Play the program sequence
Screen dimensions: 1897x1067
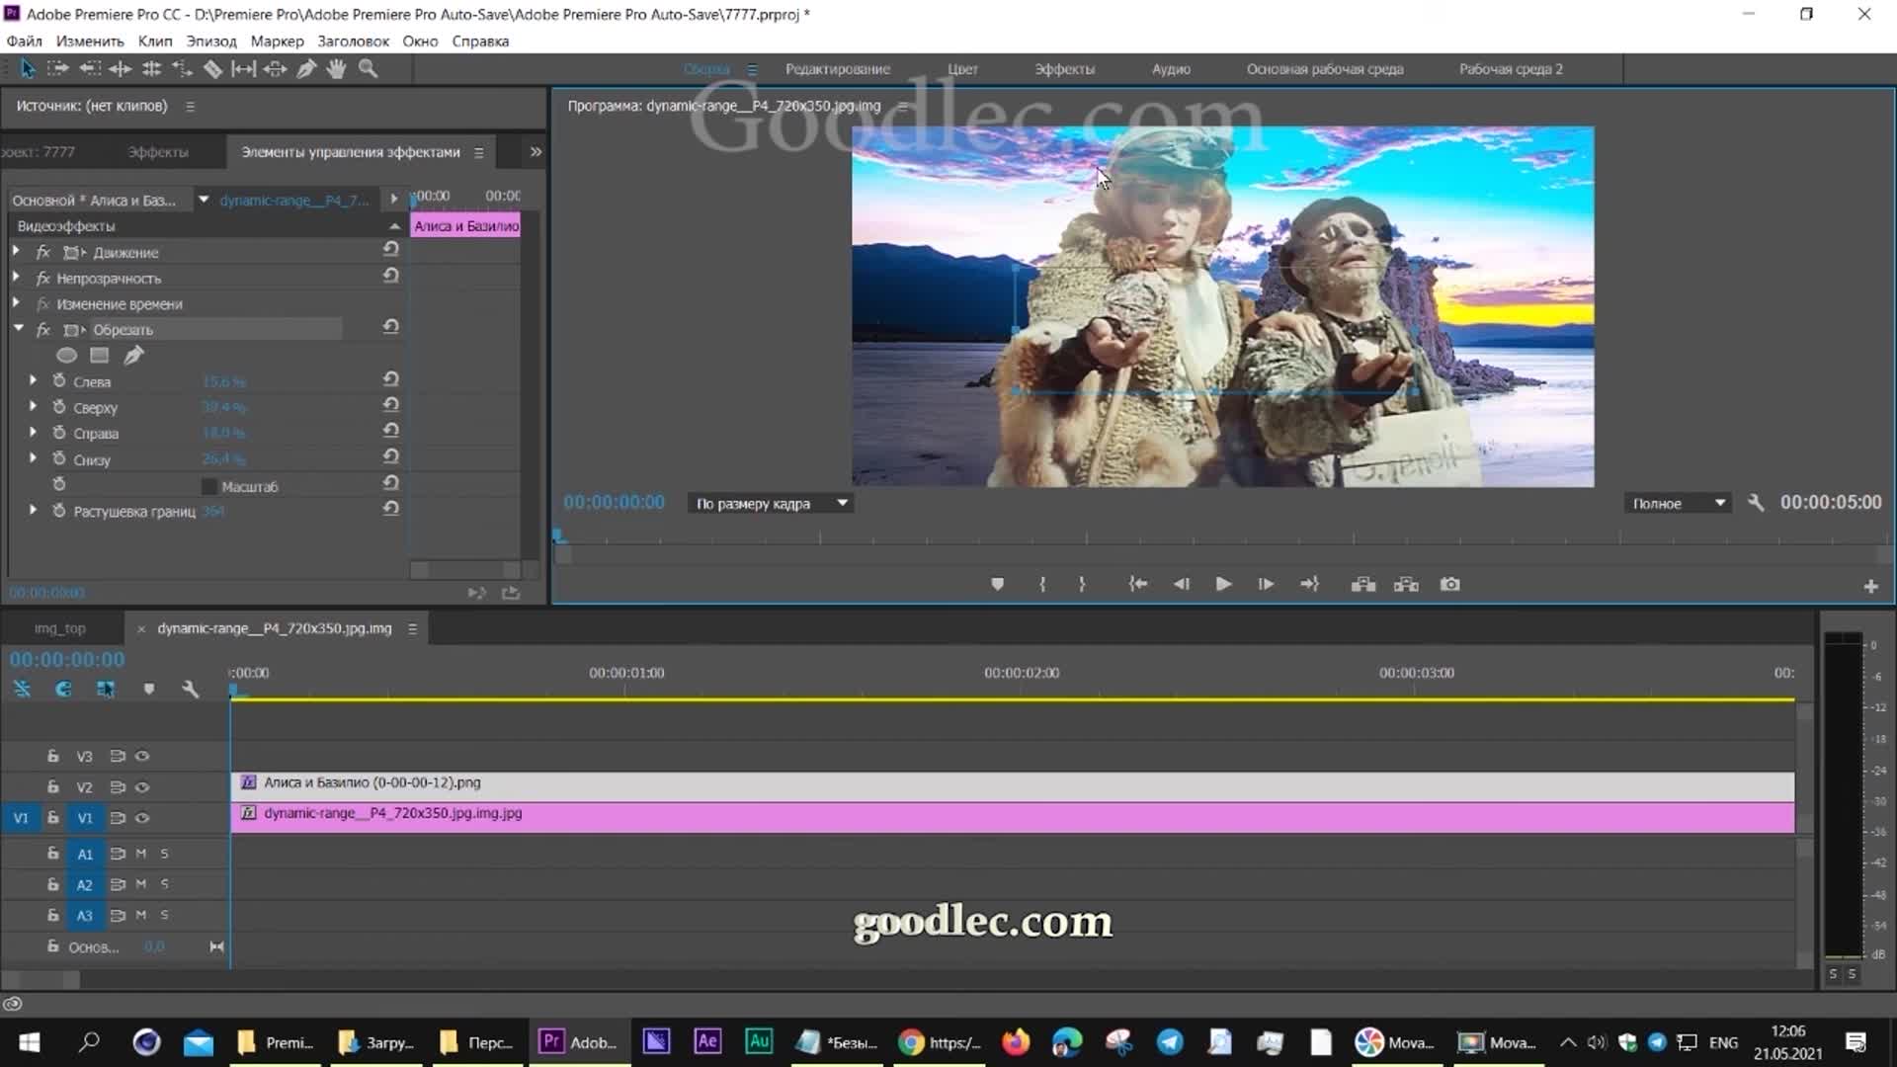coord(1223,585)
